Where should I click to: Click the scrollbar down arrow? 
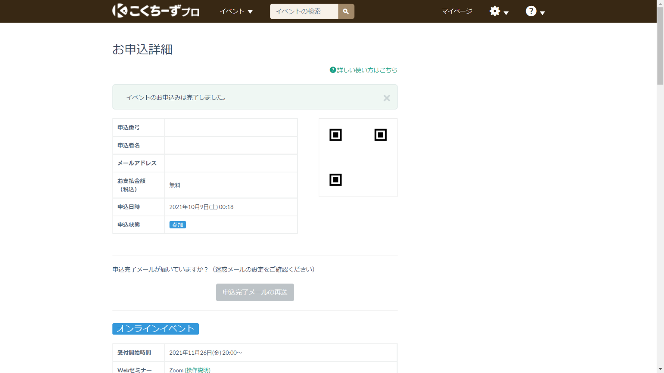pos(660,369)
